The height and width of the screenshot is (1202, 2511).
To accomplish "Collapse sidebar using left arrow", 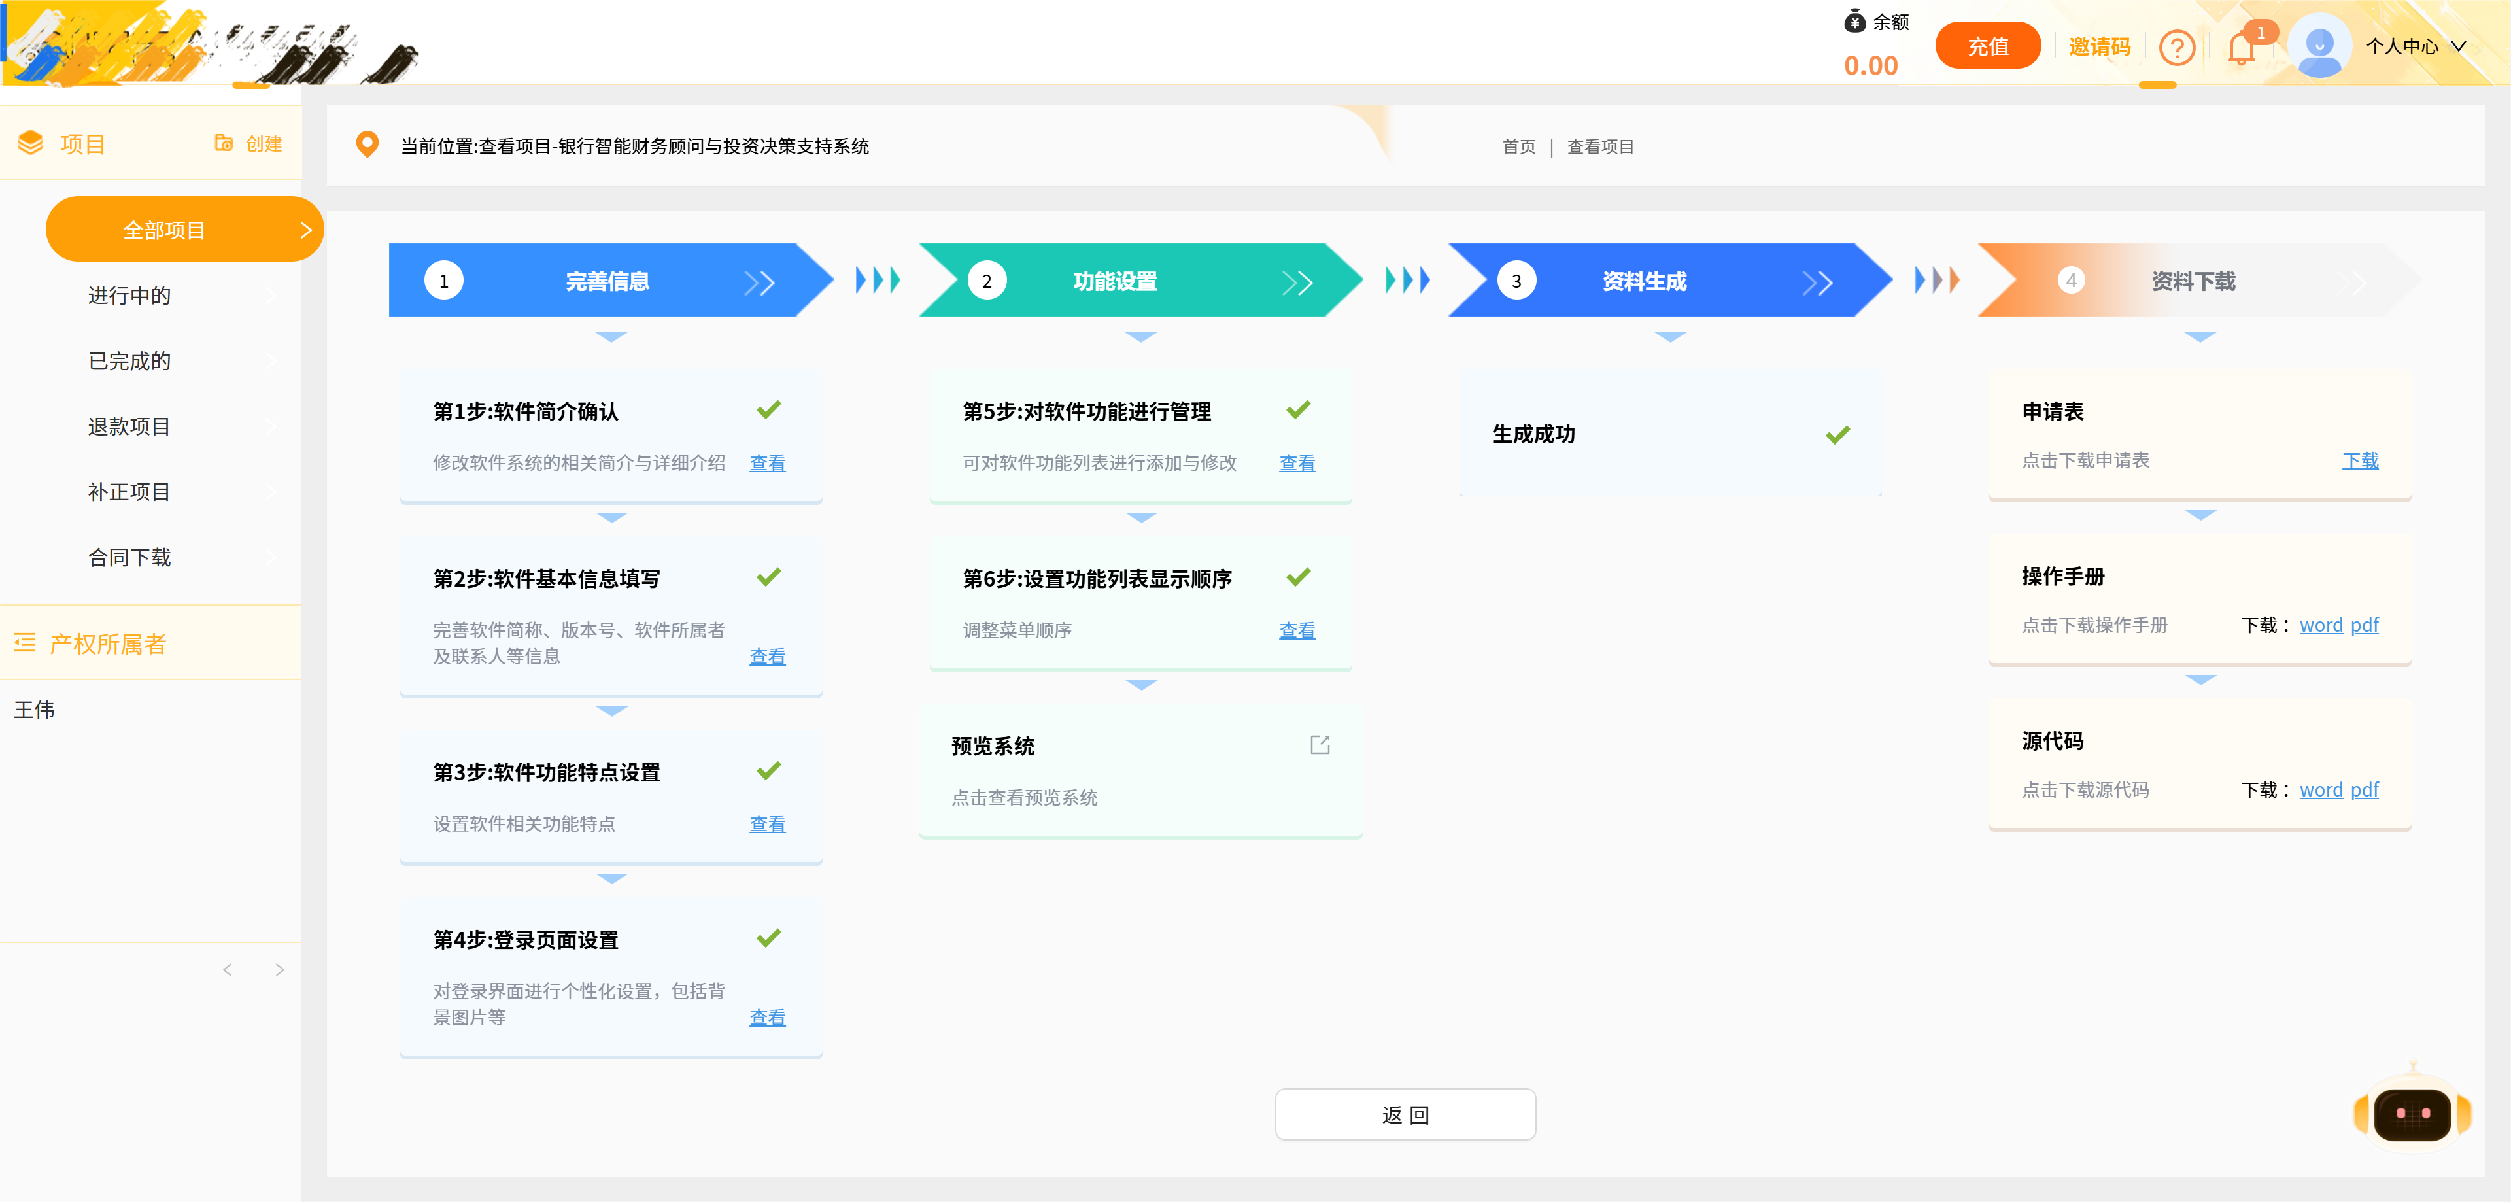I will pyautogui.click(x=227, y=970).
